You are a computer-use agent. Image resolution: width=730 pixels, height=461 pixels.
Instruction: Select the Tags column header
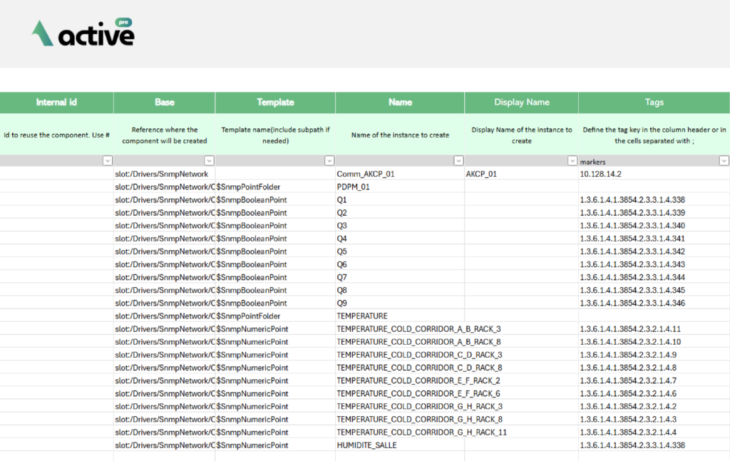pyautogui.click(x=654, y=103)
